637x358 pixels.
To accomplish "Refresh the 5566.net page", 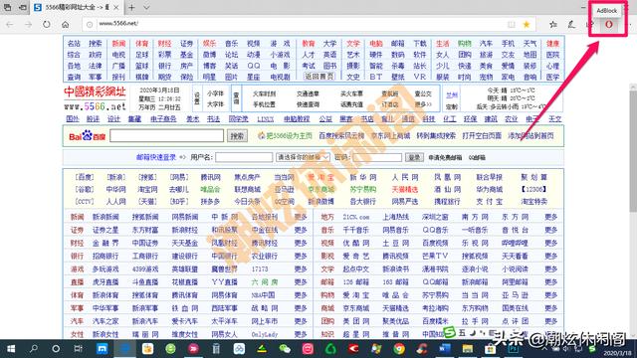I will coord(47,24).
